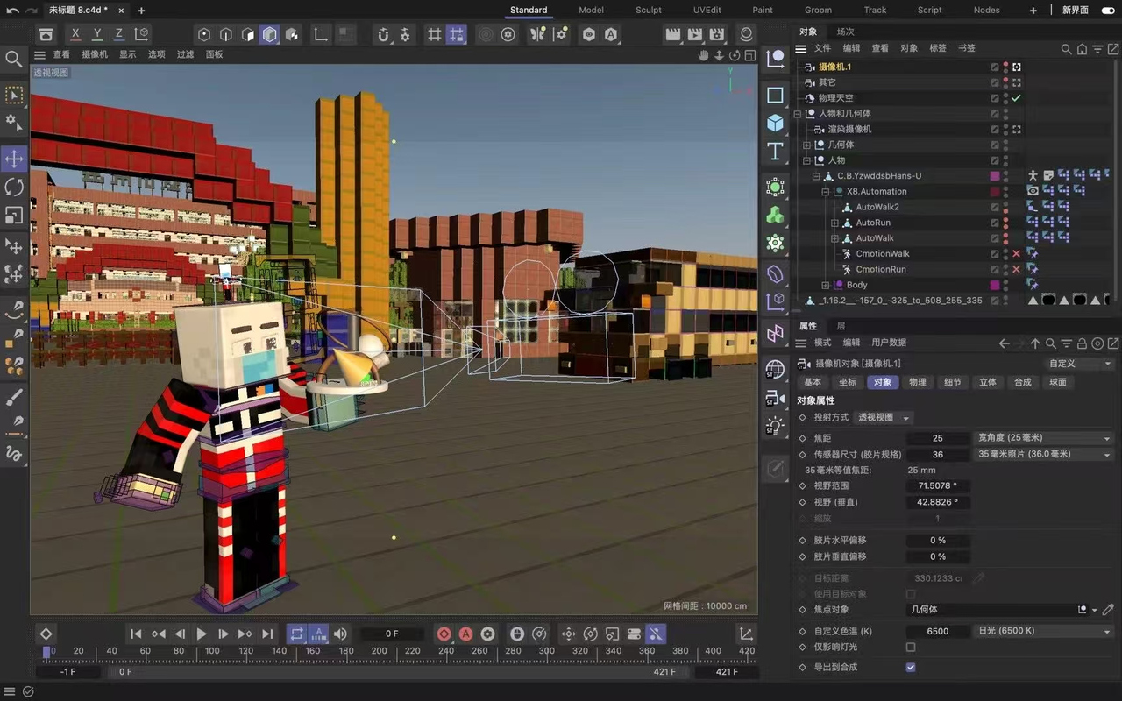Screen dimensions: 1122x701
Task: Click the 自定义色温 6500 input field
Action: 938,632
